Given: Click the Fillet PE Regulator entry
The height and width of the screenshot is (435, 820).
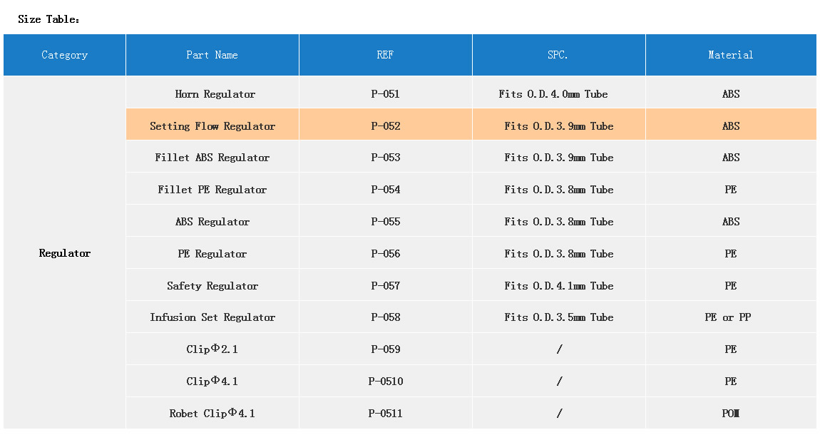Looking at the screenshot, I should [212, 190].
